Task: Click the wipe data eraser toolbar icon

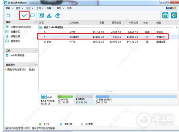Action: pos(58,15)
